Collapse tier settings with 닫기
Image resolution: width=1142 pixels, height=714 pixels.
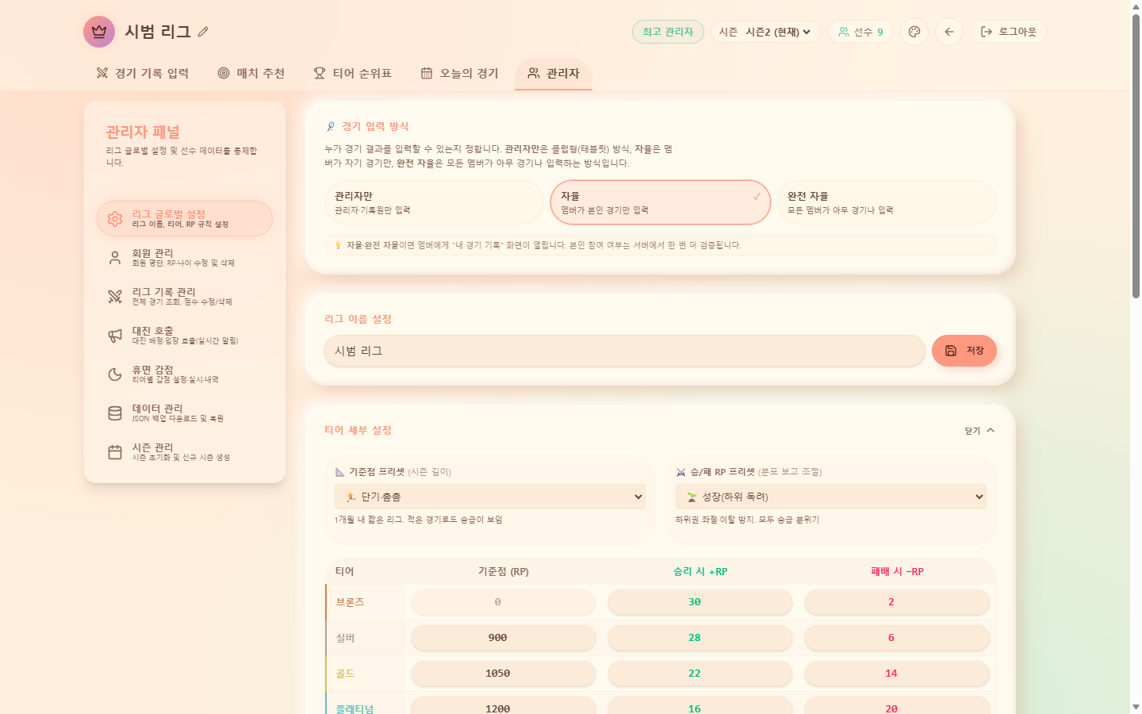[979, 431]
